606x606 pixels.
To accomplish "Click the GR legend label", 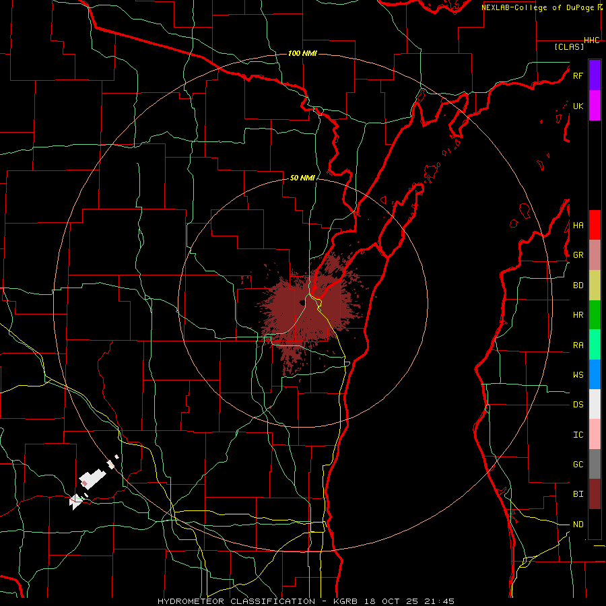I will [x=578, y=255].
